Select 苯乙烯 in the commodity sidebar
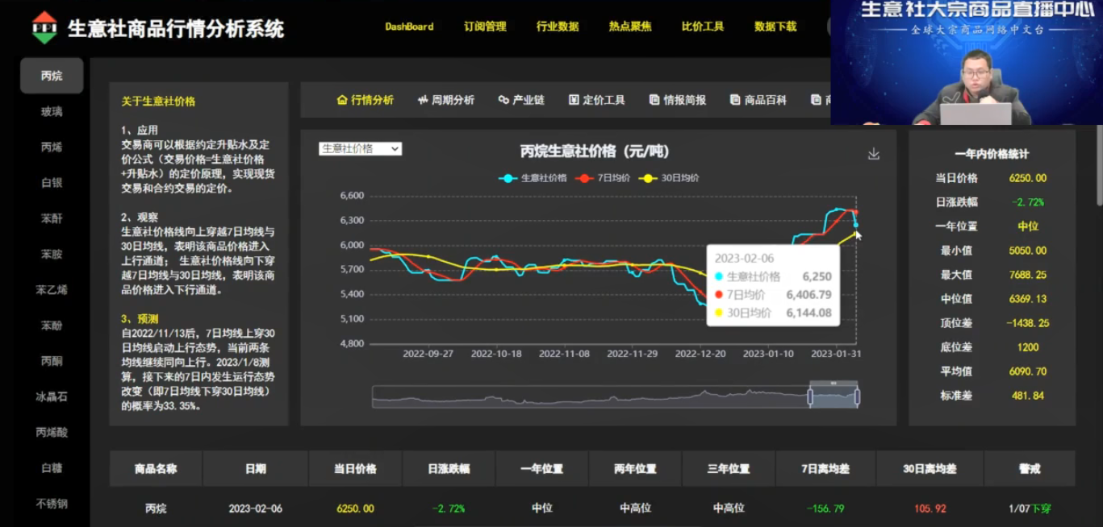Viewport: 1103px width, 527px height. click(x=52, y=290)
